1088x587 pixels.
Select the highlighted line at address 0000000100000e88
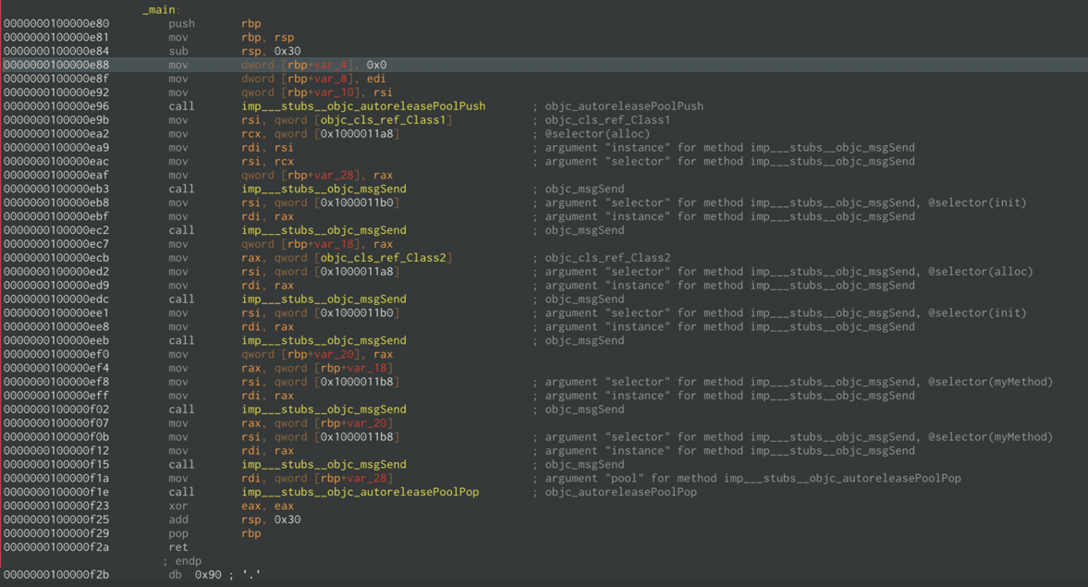(x=544, y=65)
